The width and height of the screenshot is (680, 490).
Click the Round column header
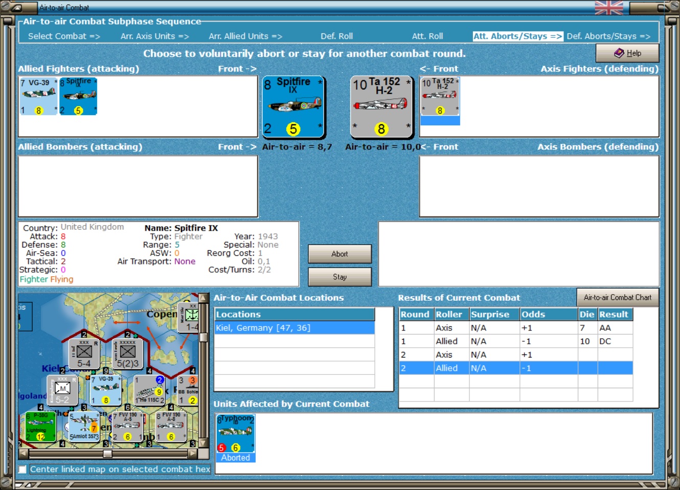[416, 315]
